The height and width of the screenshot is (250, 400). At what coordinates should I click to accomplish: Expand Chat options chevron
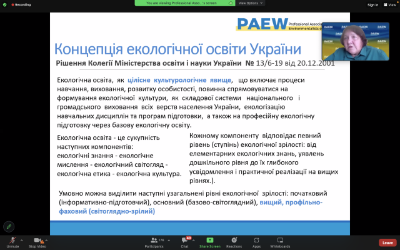(194, 240)
